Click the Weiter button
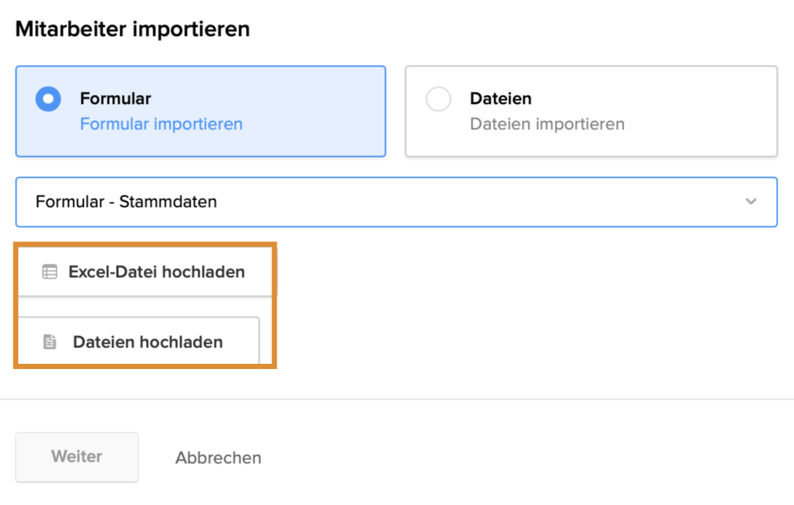 click(77, 456)
